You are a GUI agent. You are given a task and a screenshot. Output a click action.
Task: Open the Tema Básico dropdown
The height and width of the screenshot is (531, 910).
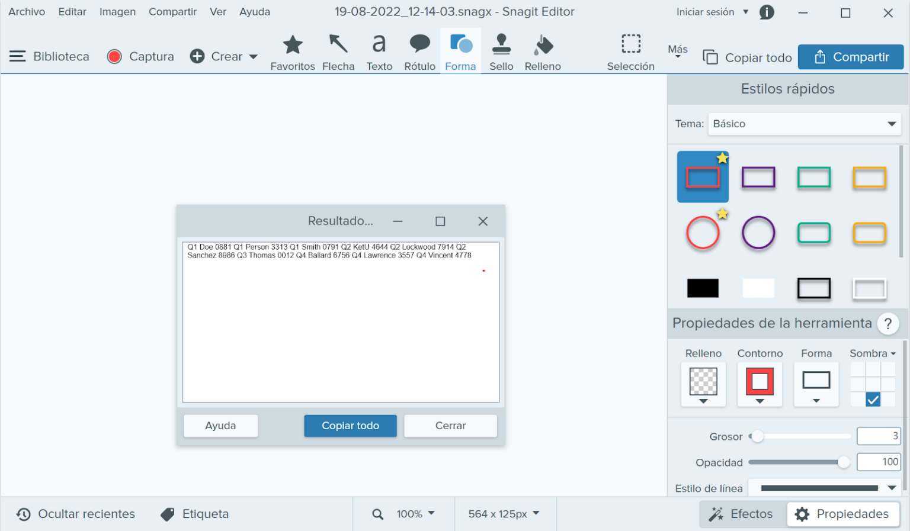pos(805,124)
